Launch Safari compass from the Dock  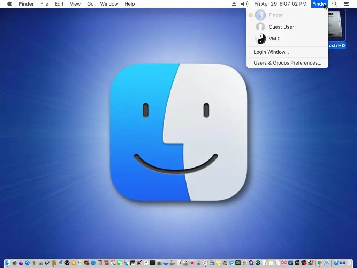[x=93, y=263]
